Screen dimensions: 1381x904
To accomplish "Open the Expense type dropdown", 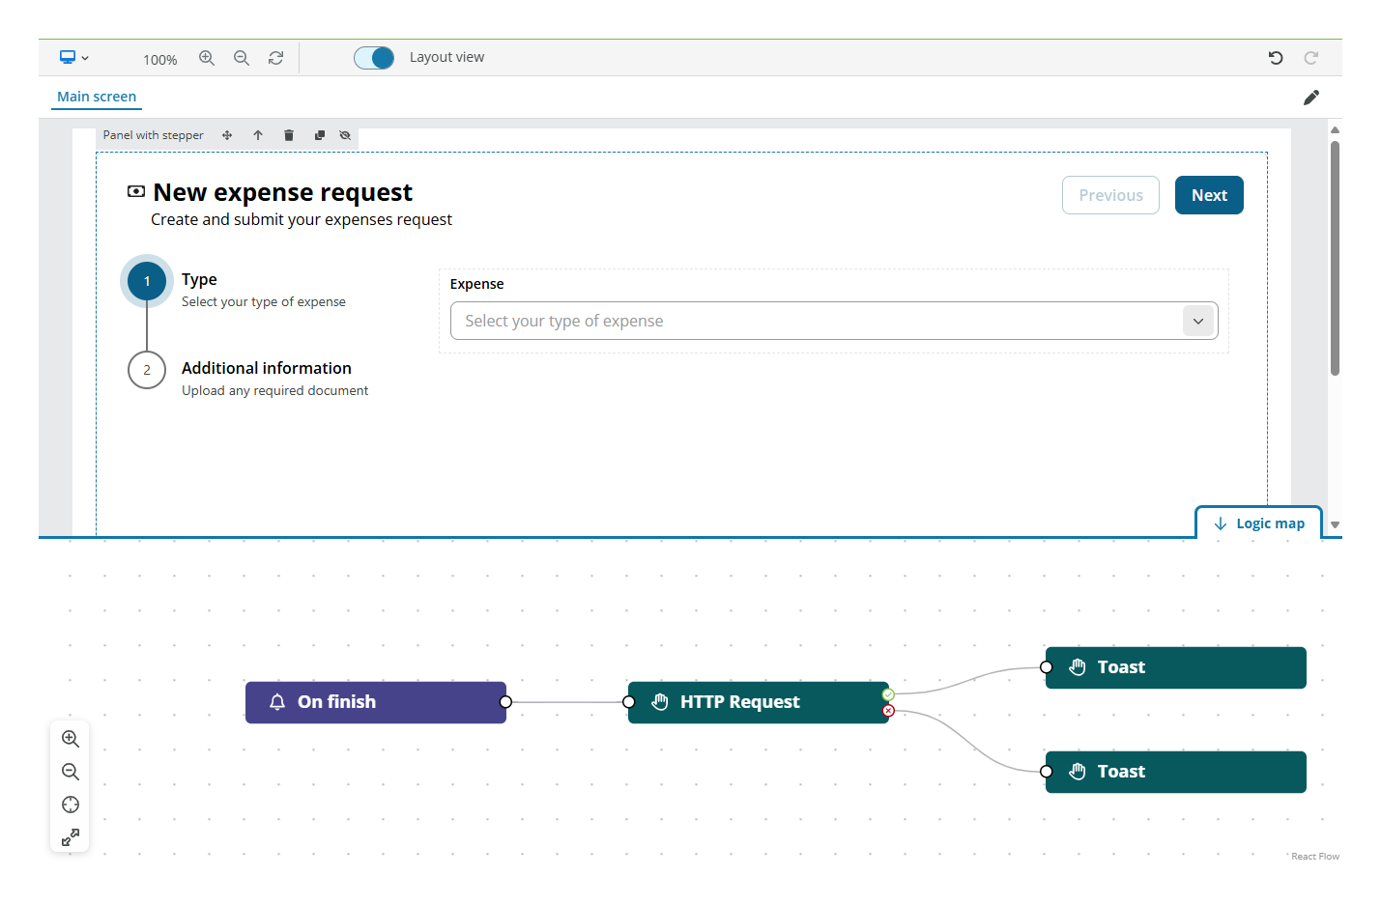I will 1197,321.
